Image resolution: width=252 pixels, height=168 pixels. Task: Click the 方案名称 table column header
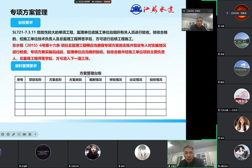(x=55, y=80)
